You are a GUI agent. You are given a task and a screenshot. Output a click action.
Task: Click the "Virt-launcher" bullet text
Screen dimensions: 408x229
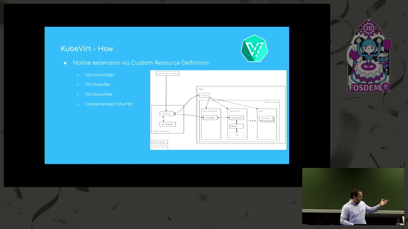[99, 94]
